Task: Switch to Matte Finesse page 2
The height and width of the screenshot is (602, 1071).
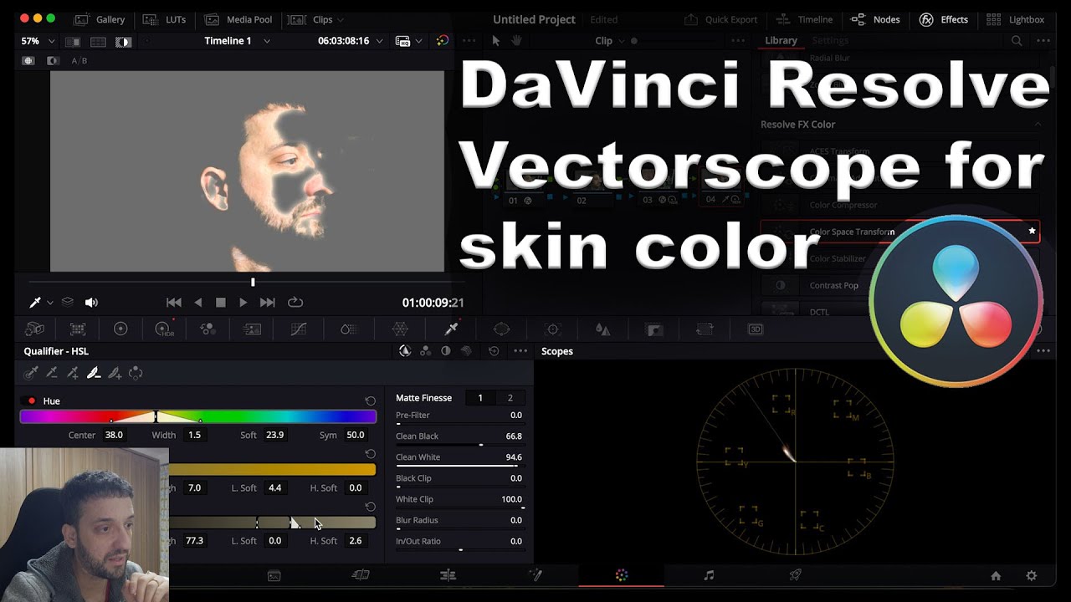Action: [x=510, y=398]
